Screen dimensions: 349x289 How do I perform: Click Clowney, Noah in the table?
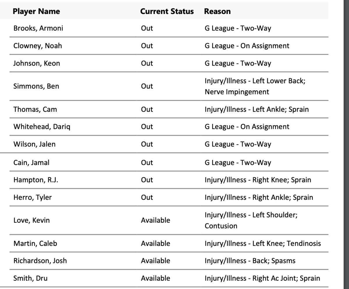pyautogui.click(x=38, y=46)
